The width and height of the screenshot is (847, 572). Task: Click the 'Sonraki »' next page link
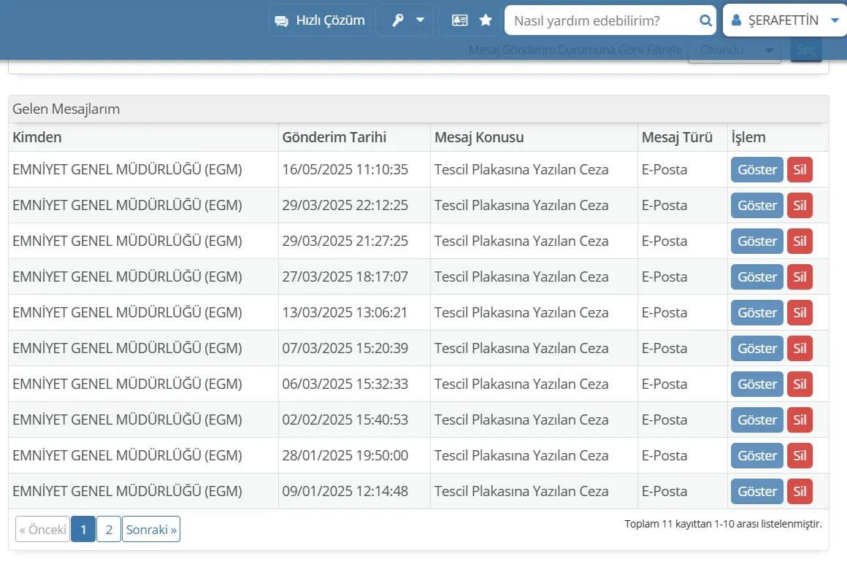click(151, 530)
